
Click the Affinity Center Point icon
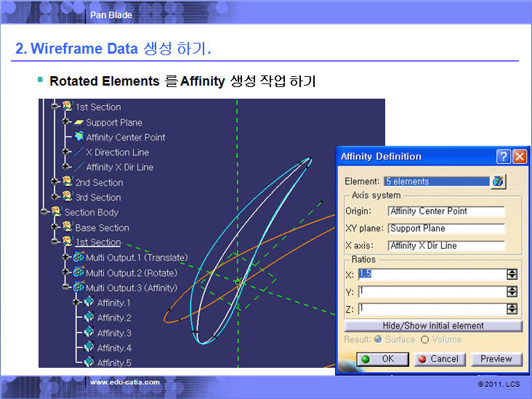click(78, 137)
